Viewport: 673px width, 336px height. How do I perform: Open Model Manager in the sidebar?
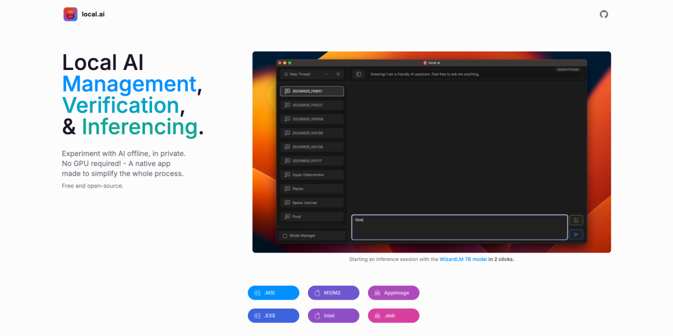312,236
